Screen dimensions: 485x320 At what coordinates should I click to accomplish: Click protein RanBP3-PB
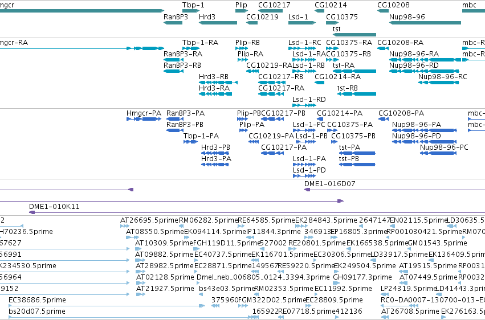[x=175, y=130]
